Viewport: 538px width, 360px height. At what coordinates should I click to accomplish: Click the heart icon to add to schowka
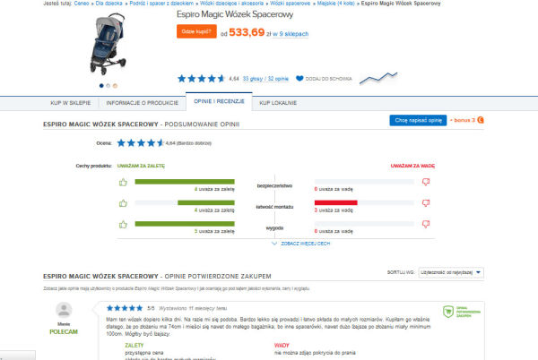tap(299, 79)
